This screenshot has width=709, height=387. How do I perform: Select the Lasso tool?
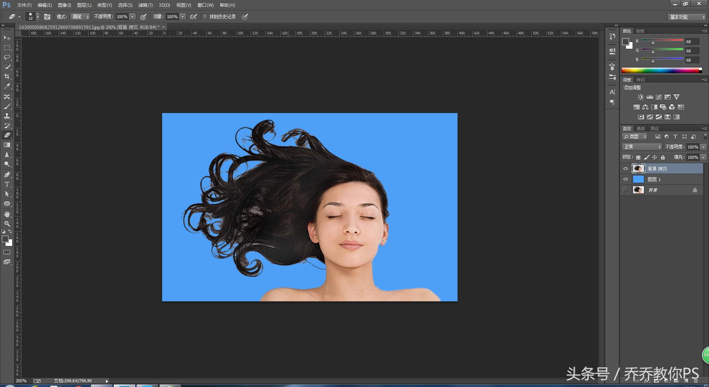[7, 57]
